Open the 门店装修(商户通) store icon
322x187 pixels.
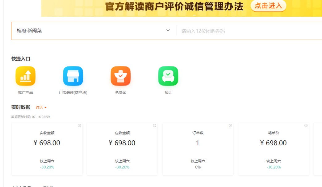pos(73,76)
